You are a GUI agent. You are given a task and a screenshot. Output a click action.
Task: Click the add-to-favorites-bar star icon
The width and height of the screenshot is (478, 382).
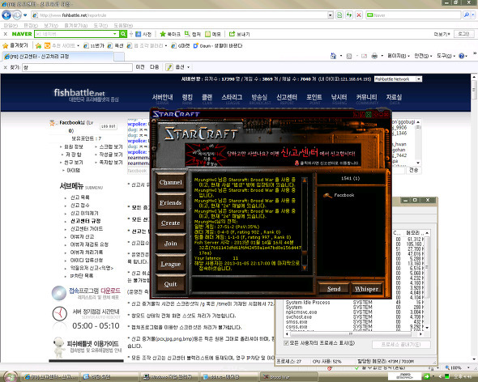[38, 45]
